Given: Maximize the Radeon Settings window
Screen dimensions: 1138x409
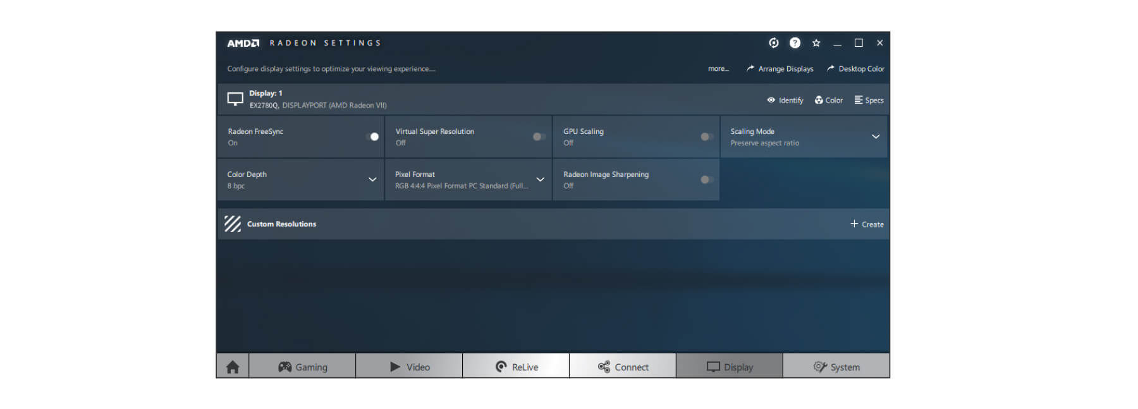Looking at the screenshot, I should pos(859,43).
